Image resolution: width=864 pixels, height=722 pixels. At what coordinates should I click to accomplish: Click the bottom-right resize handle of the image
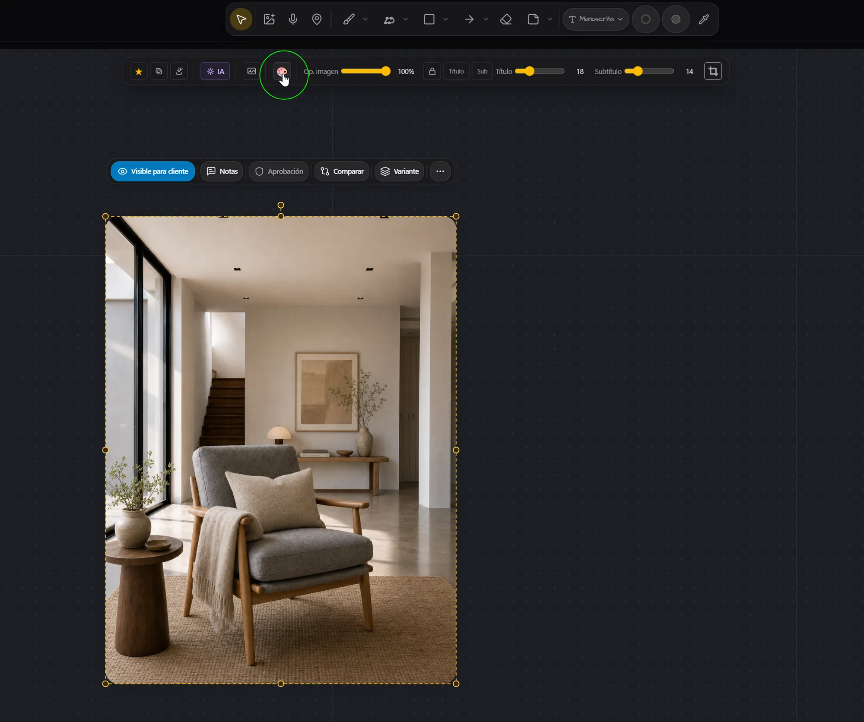click(456, 684)
